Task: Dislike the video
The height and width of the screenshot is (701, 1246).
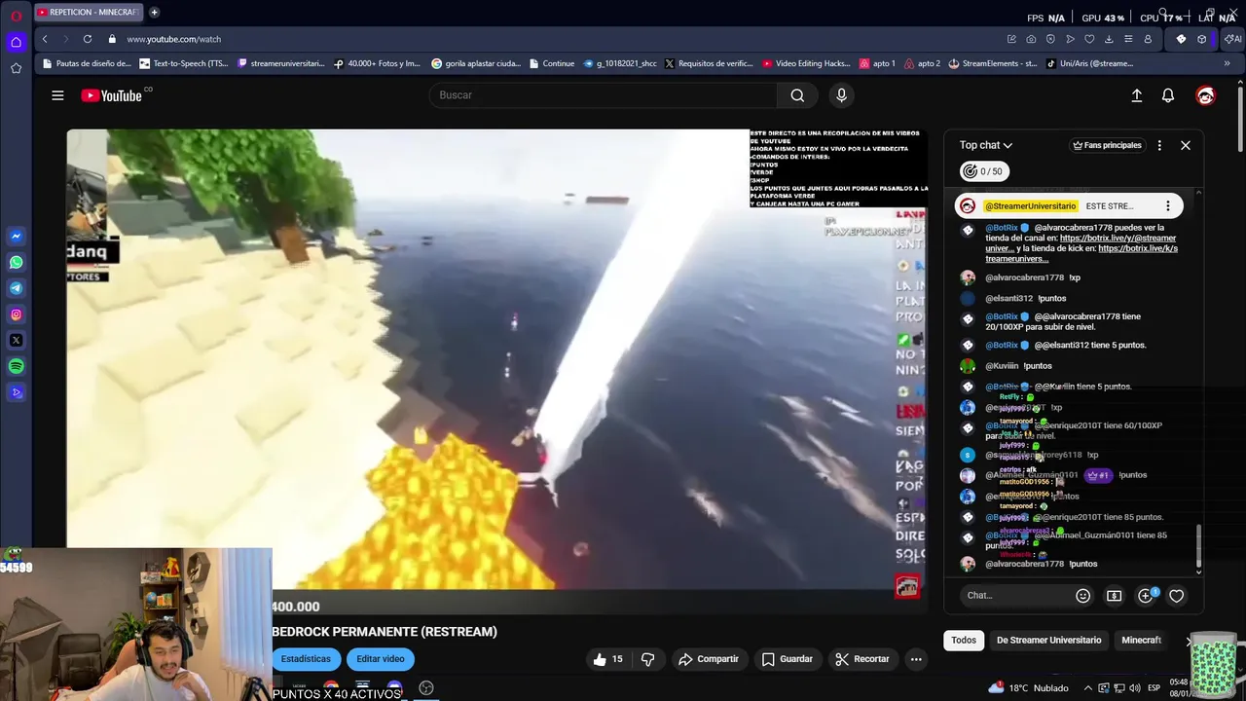Action: pos(647,659)
